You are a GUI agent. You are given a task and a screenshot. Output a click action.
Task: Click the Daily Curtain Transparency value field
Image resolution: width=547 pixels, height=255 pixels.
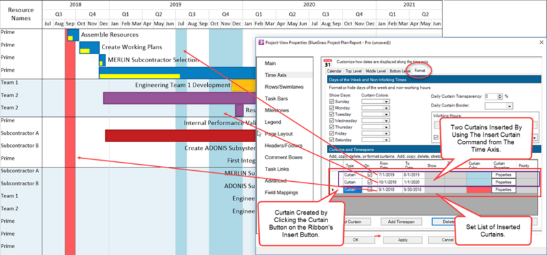491,96
